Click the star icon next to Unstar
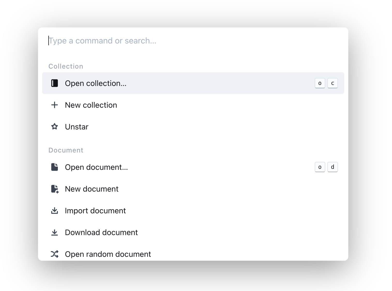This screenshot has width=392, height=291. click(55, 127)
